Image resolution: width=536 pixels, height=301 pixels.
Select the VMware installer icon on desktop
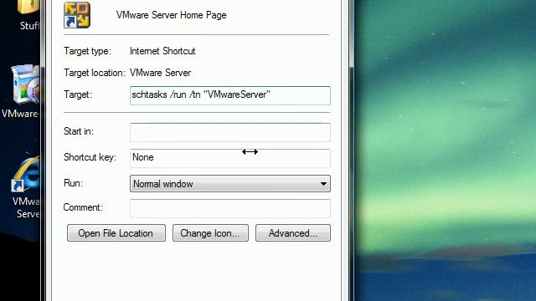[26, 84]
